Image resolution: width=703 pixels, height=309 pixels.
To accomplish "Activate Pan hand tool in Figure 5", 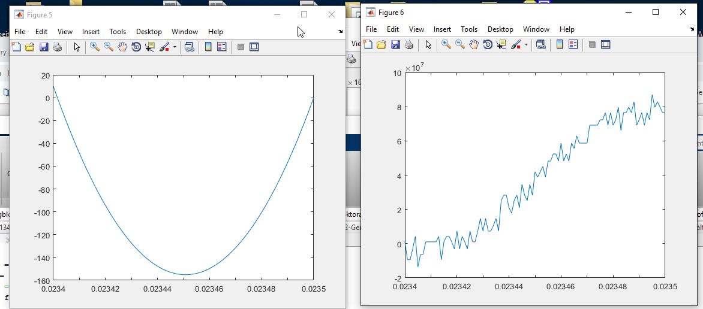I will 122,47.
